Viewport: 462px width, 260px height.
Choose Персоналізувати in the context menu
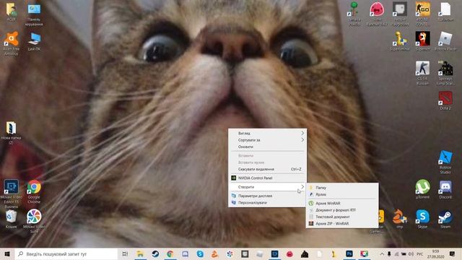pos(268,202)
